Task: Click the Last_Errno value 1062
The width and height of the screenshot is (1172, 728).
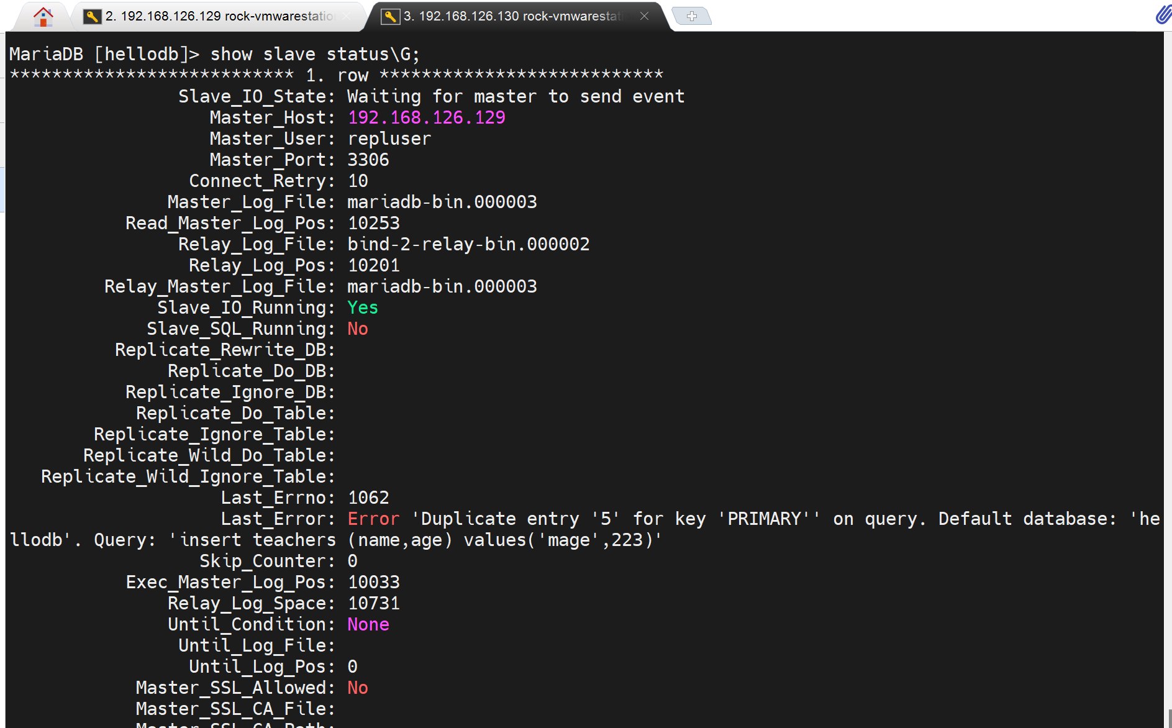Action: (368, 498)
